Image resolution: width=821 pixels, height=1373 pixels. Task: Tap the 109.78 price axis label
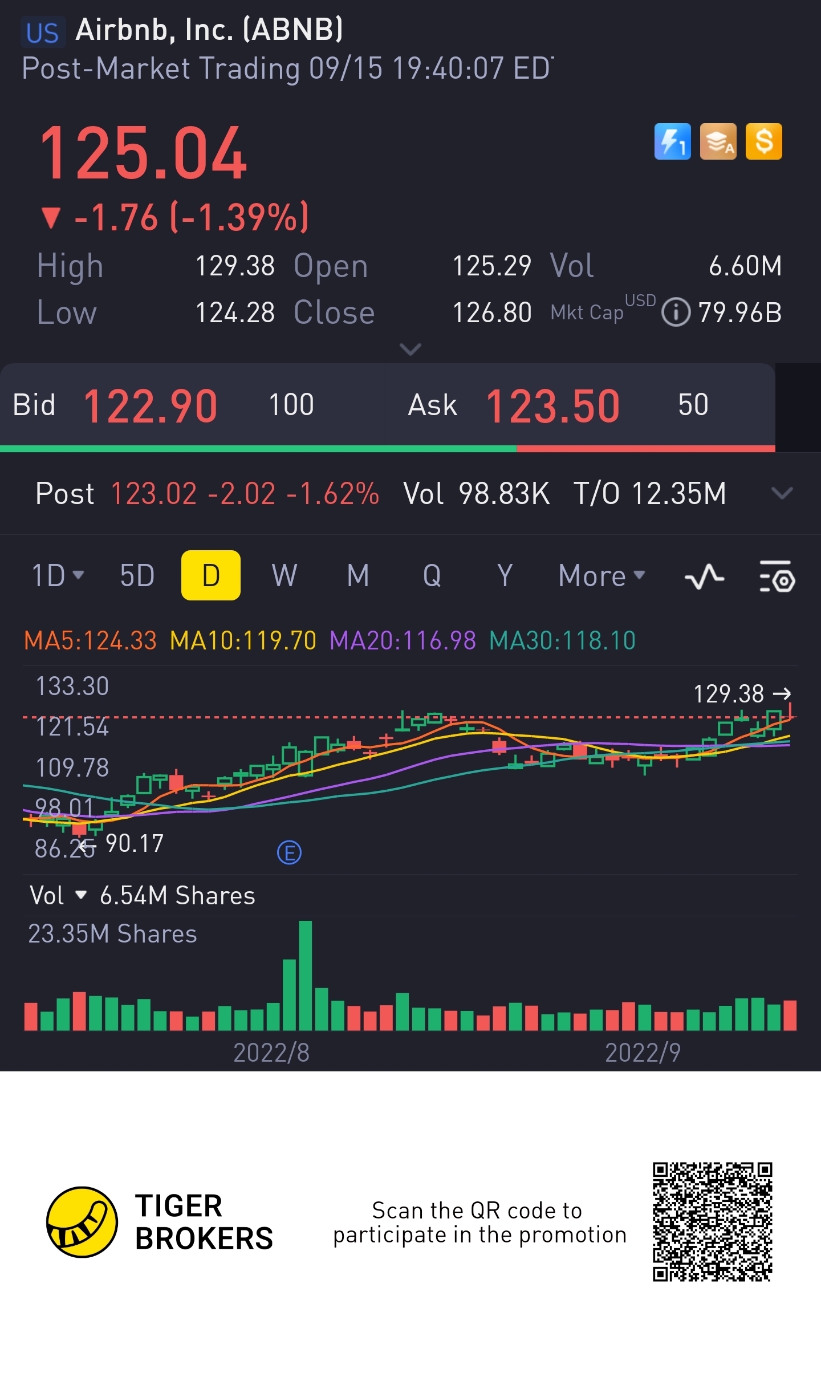(72, 767)
